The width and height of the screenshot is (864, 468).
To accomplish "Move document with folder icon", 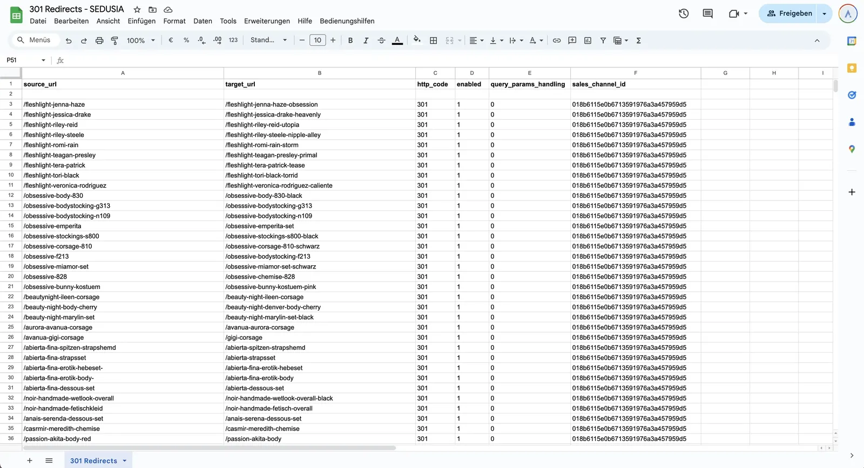I will [x=153, y=9].
